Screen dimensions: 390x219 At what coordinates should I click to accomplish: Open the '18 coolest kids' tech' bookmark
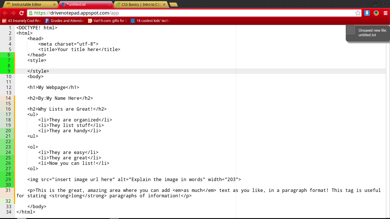[x=150, y=21]
